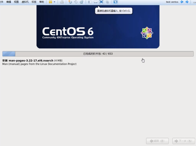This screenshot has height=146, width=196.
Task: Click the man-pages-3.22-17.el6.noarch package name
Action: point(31,61)
